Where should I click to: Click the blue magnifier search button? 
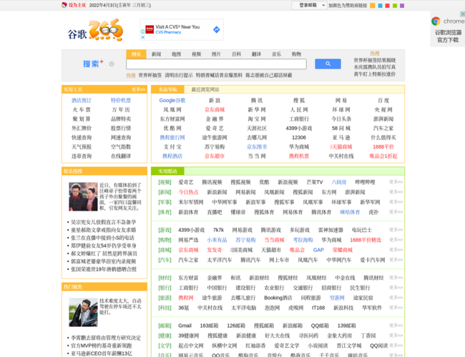pyautogui.click(x=328, y=64)
